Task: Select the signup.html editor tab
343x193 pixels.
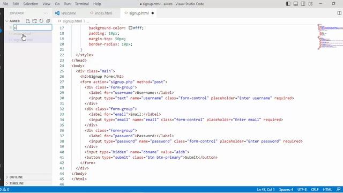Action: [139, 13]
